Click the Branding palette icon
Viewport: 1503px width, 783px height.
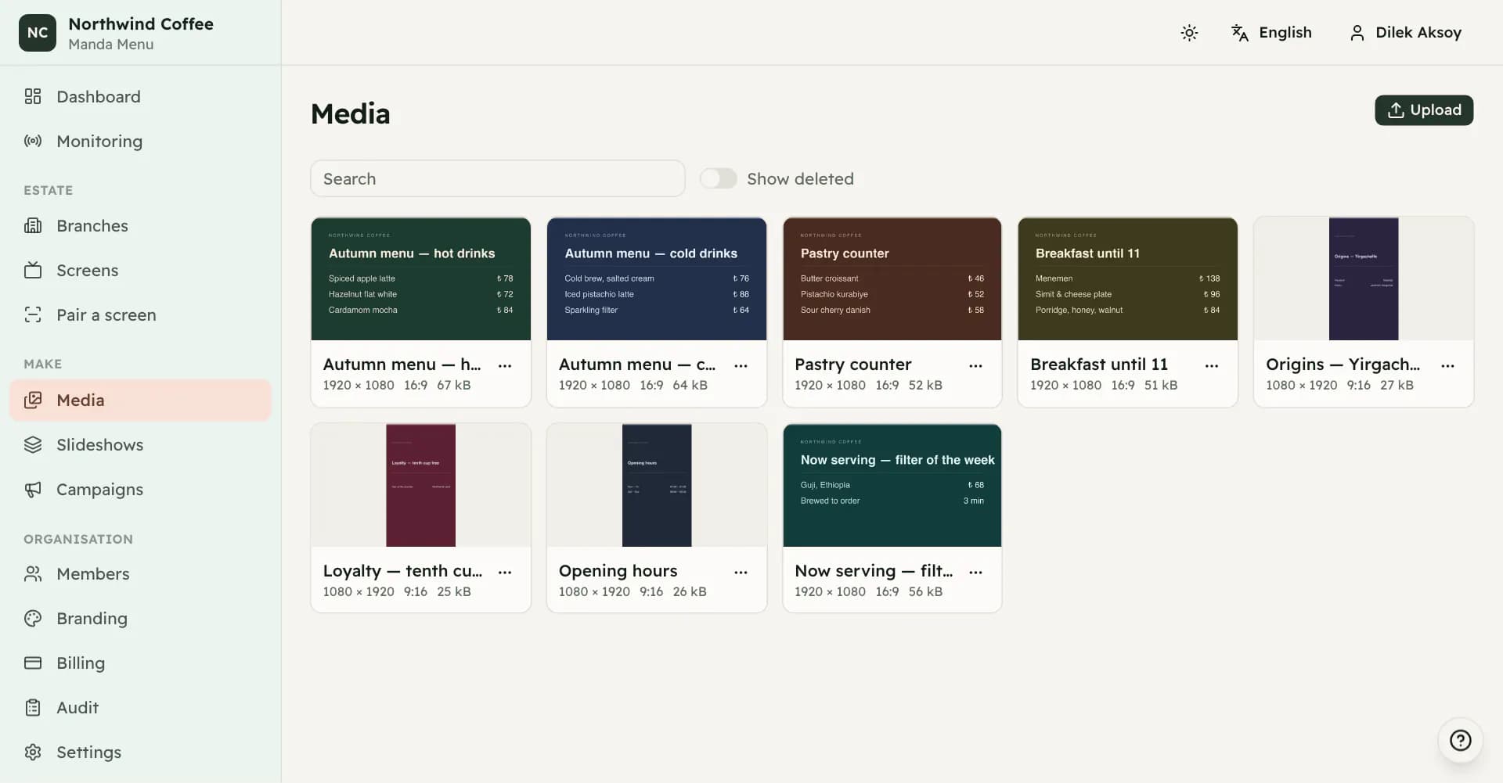click(33, 618)
